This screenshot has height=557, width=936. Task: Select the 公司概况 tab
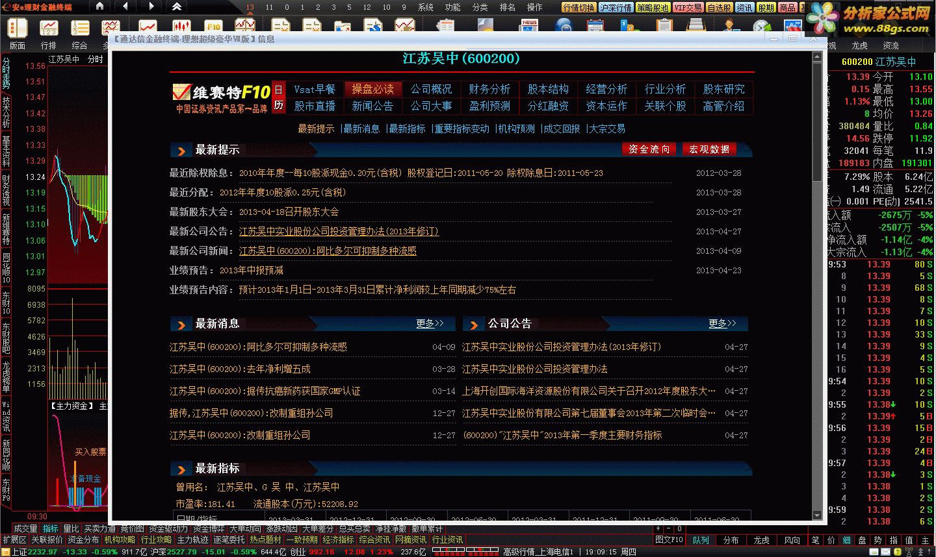[x=432, y=89]
